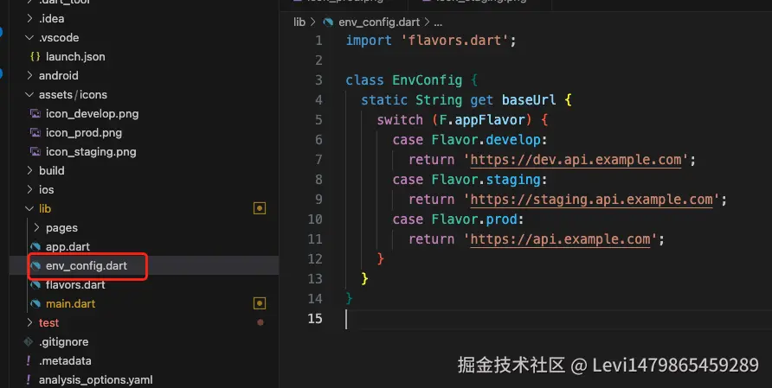Screen dimensions: 772x388
Task: Click the word develop in Flavor.develop
Action: [513, 140]
